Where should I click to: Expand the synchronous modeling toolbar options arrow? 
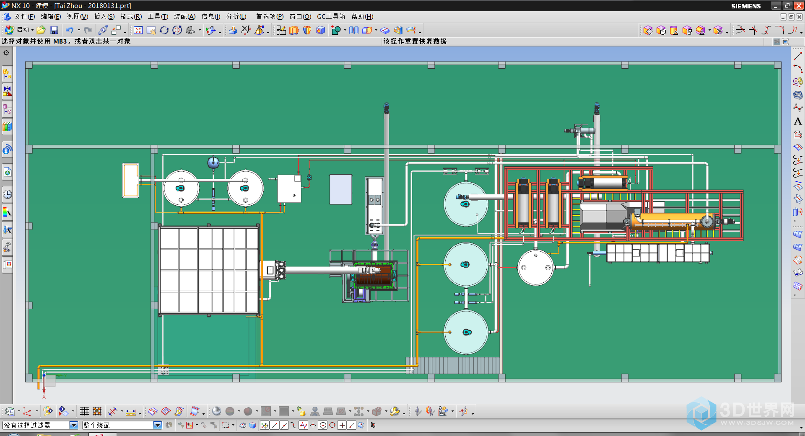(727, 32)
